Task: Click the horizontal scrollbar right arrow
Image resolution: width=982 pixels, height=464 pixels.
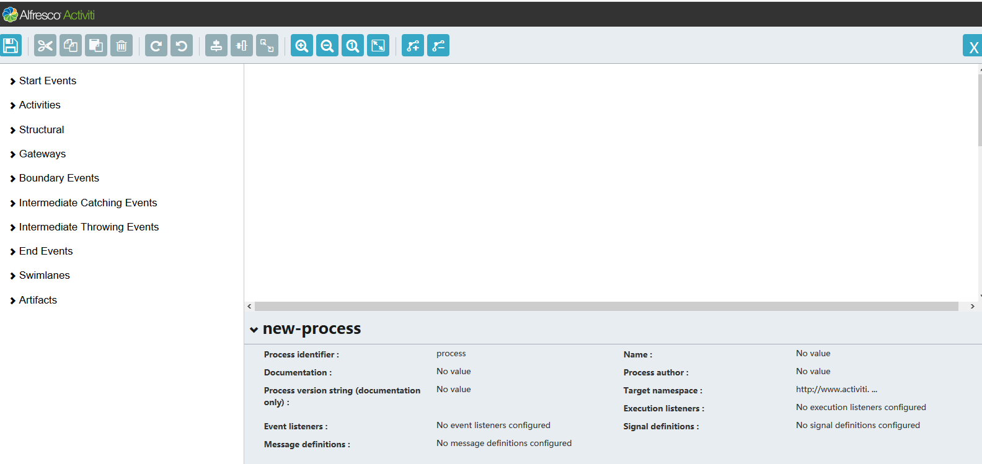Action: coord(972,307)
